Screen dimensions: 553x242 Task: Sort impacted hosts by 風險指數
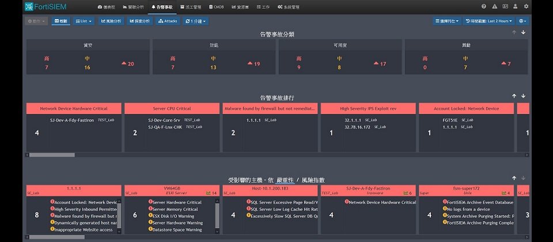tap(314, 180)
